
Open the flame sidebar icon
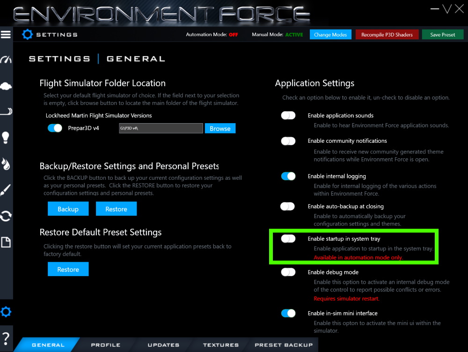(6, 164)
